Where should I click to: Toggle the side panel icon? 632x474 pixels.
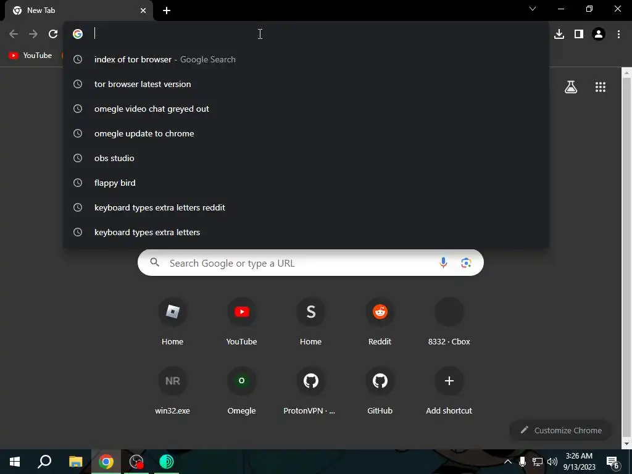(x=579, y=34)
